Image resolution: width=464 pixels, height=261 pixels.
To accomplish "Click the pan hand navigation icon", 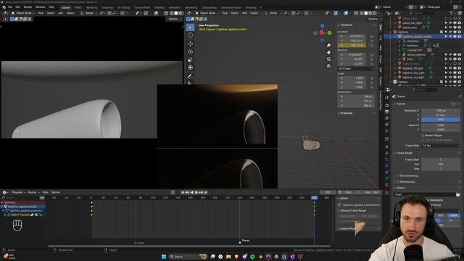I will coord(328,52).
